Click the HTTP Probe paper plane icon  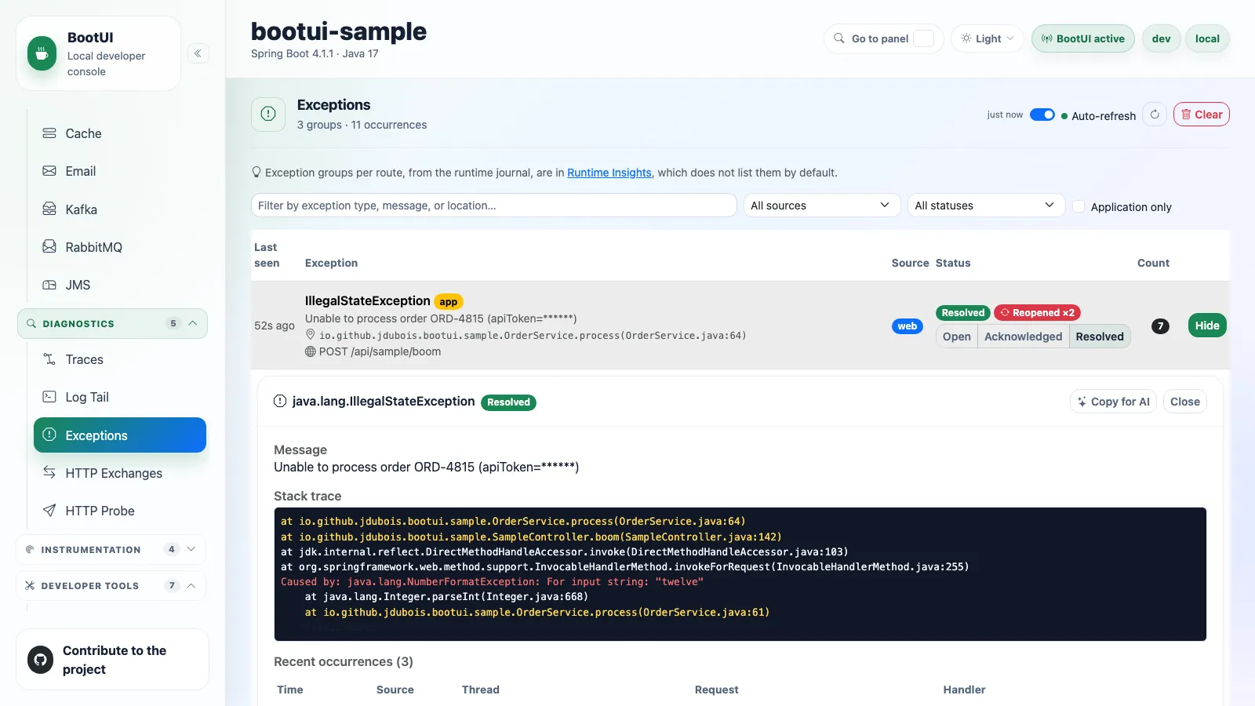click(x=49, y=511)
